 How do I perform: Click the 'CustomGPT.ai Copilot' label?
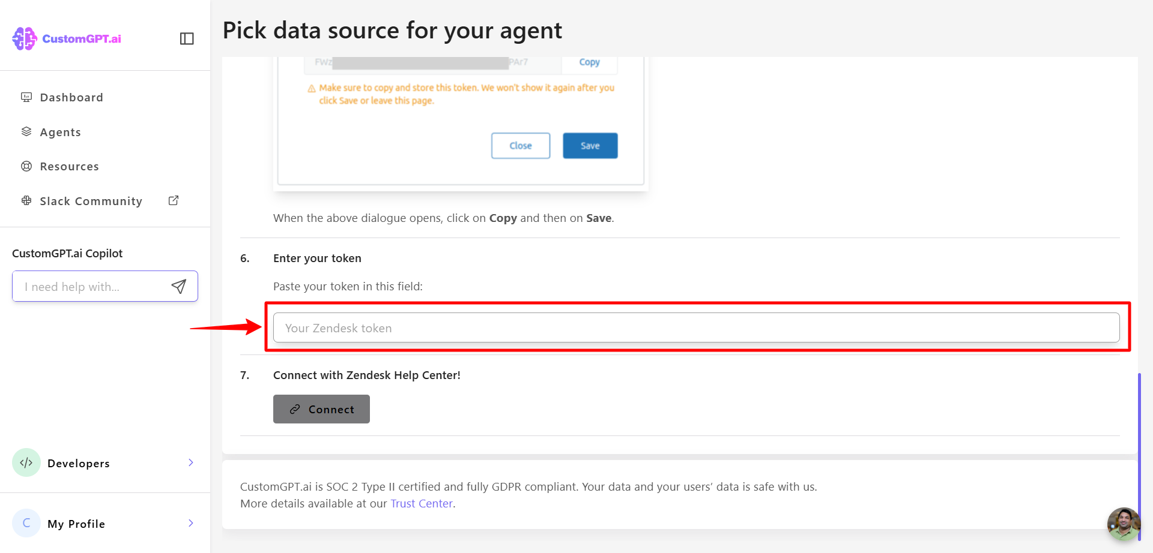[x=67, y=254]
